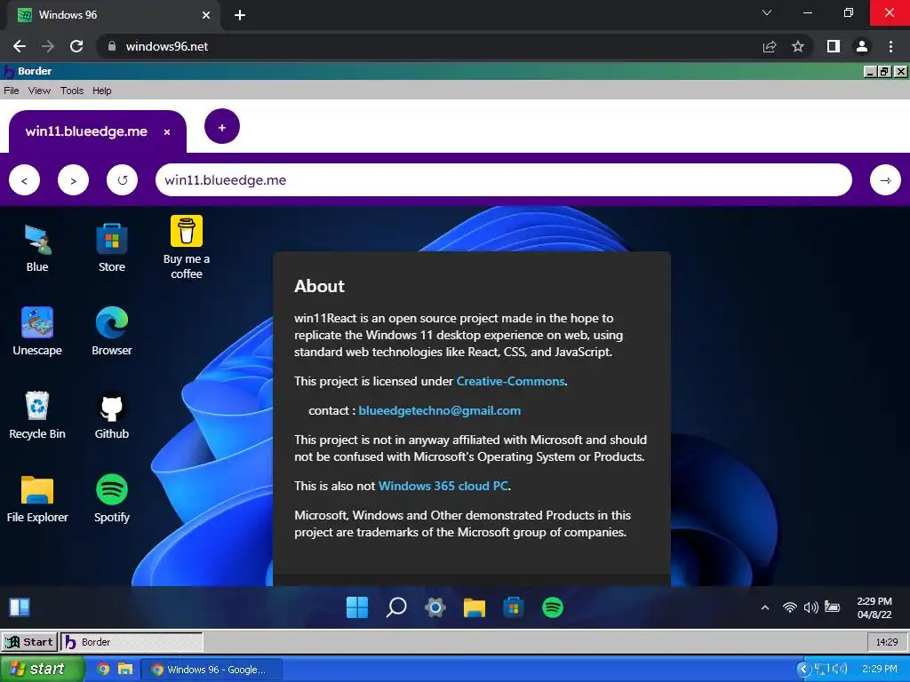Open the Store desktop icon

pos(111,249)
